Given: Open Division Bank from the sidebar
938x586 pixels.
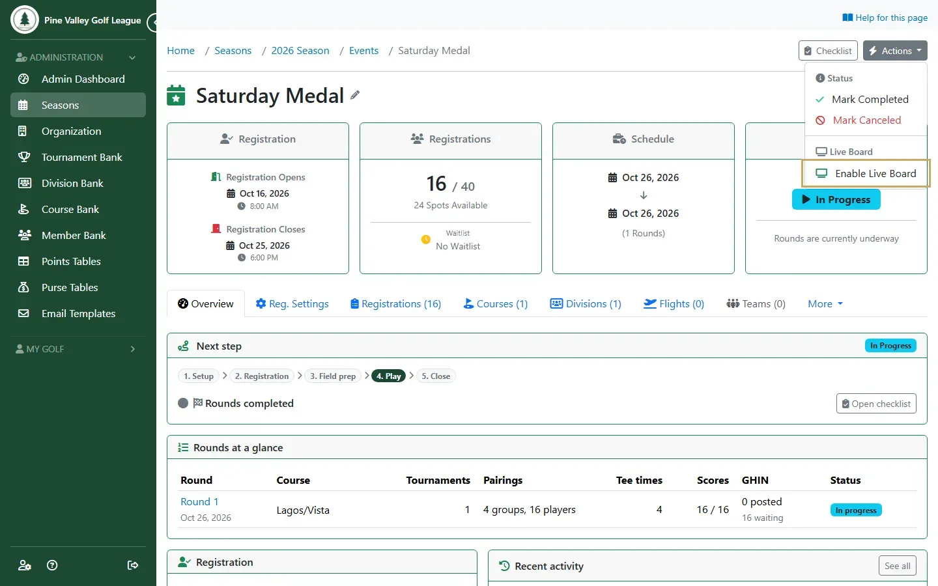Looking at the screenshot, I should click(78, 183).
